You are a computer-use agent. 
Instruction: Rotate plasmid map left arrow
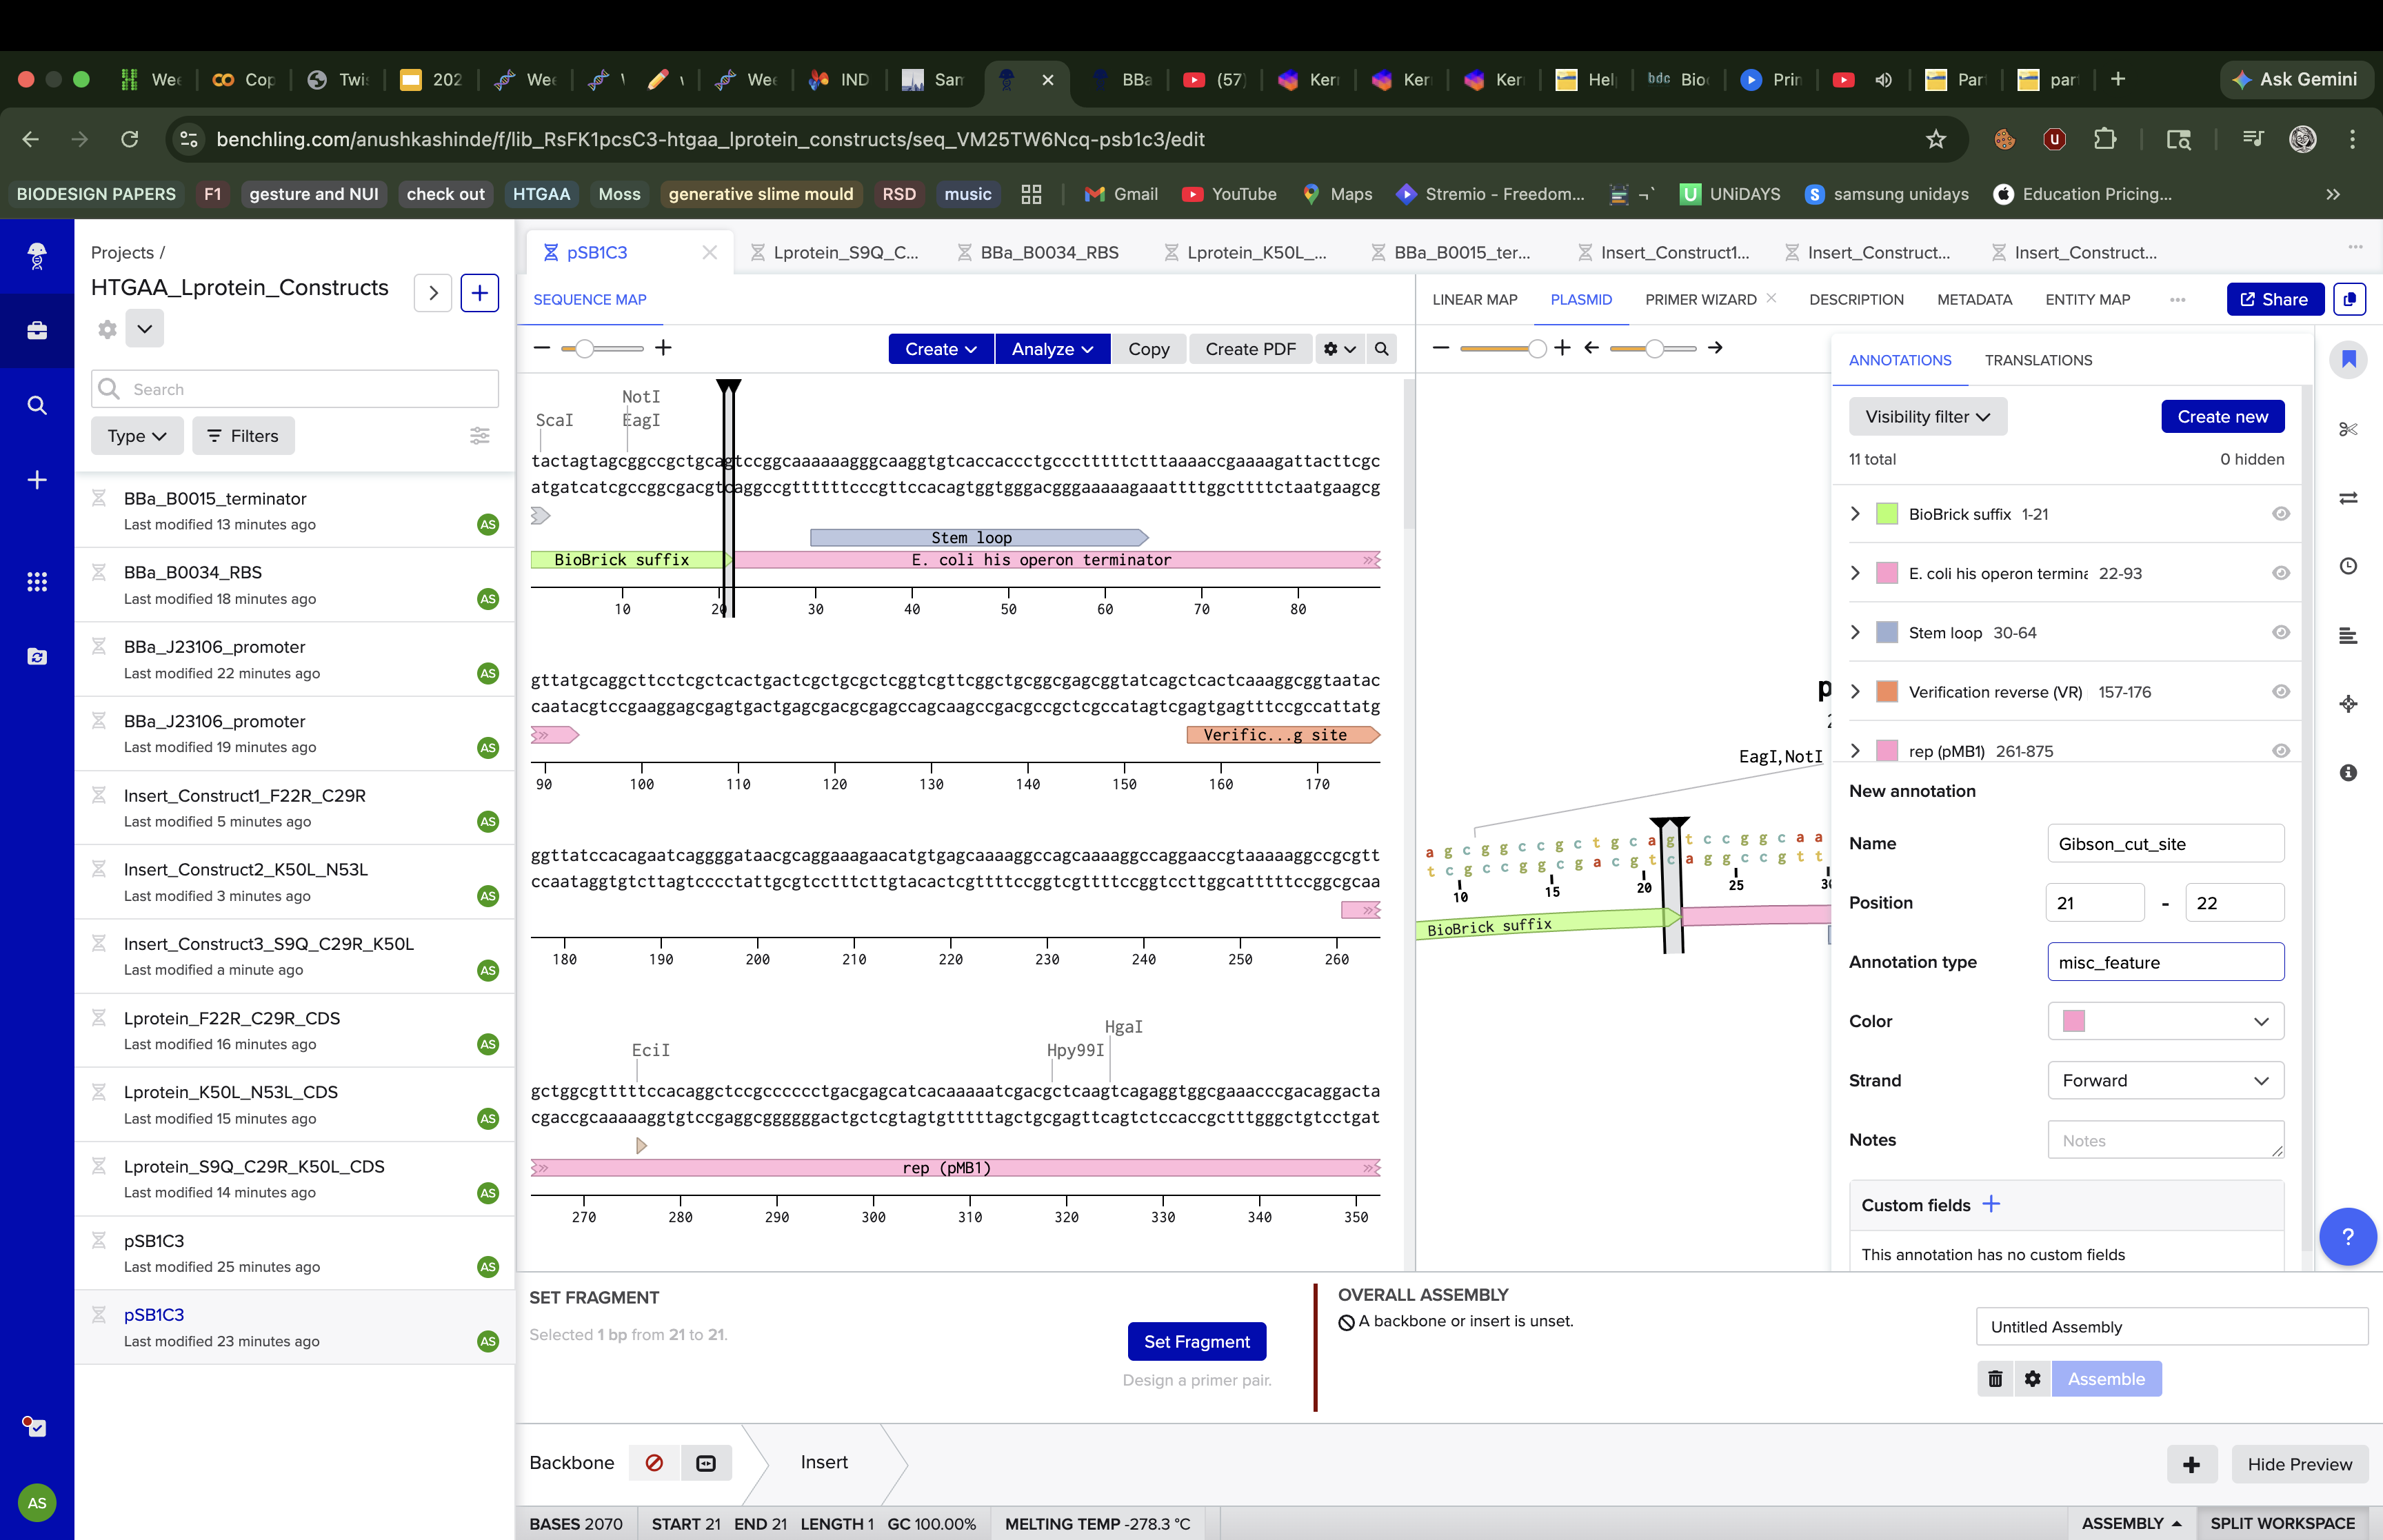1592,347
